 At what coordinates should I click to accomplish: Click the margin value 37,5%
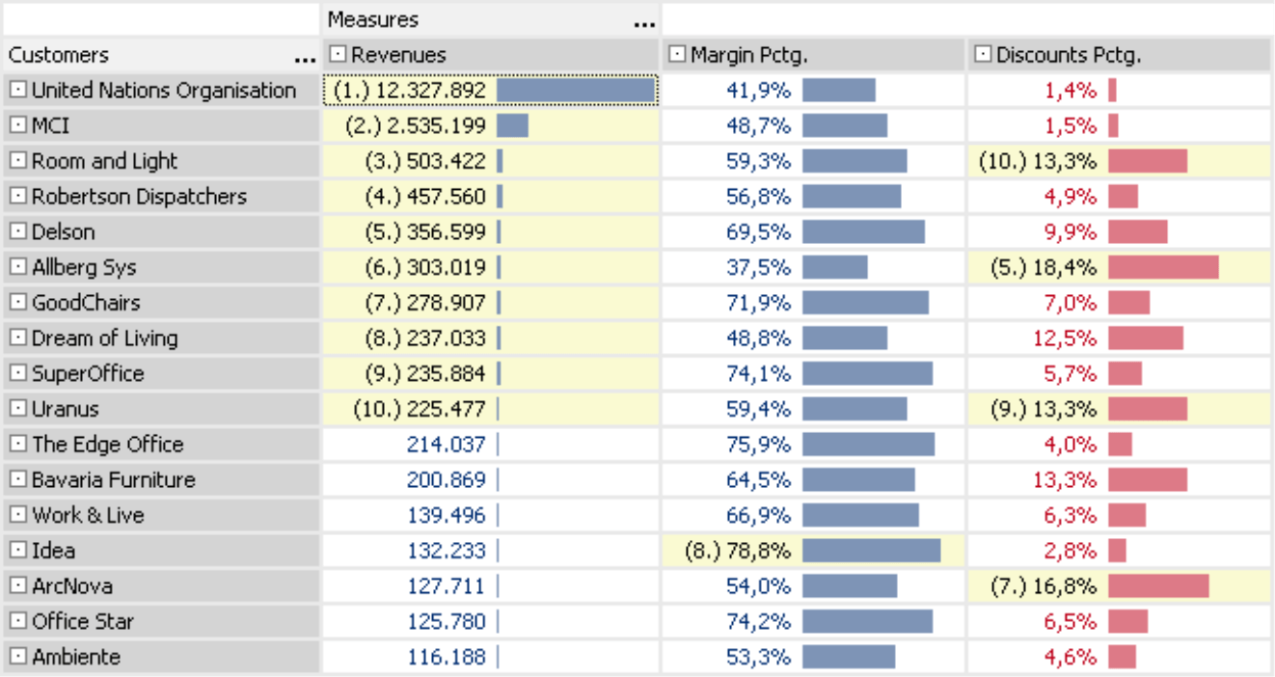pos(759,267)
